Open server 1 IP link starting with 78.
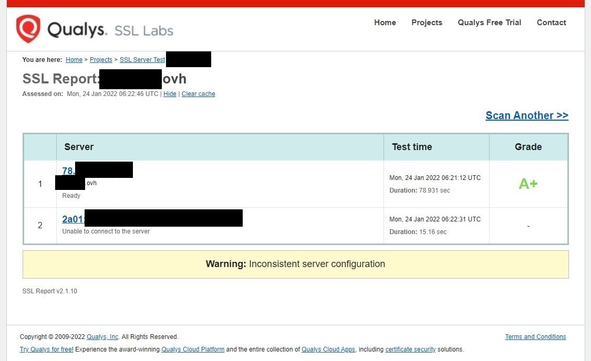Image resolution: width=591 pixels, height=361 pixels. coord(69,171)
